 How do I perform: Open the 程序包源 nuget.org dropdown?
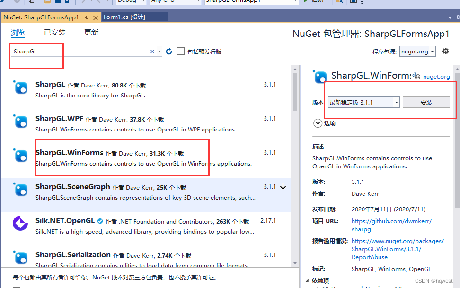click(x=417, y=52)
